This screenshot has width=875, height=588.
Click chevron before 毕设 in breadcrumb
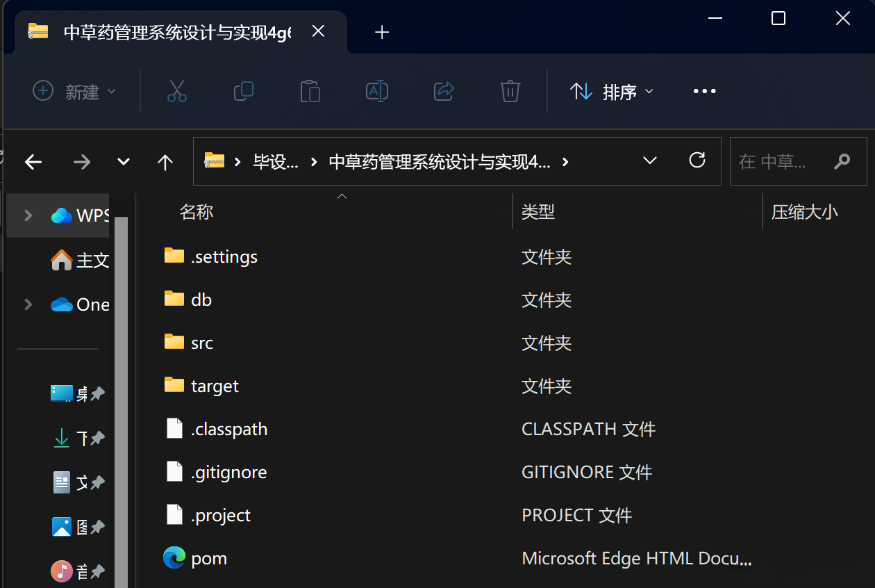click(x=238, y=162)
